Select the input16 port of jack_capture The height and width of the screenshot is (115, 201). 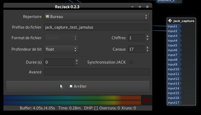coord(174,98)
